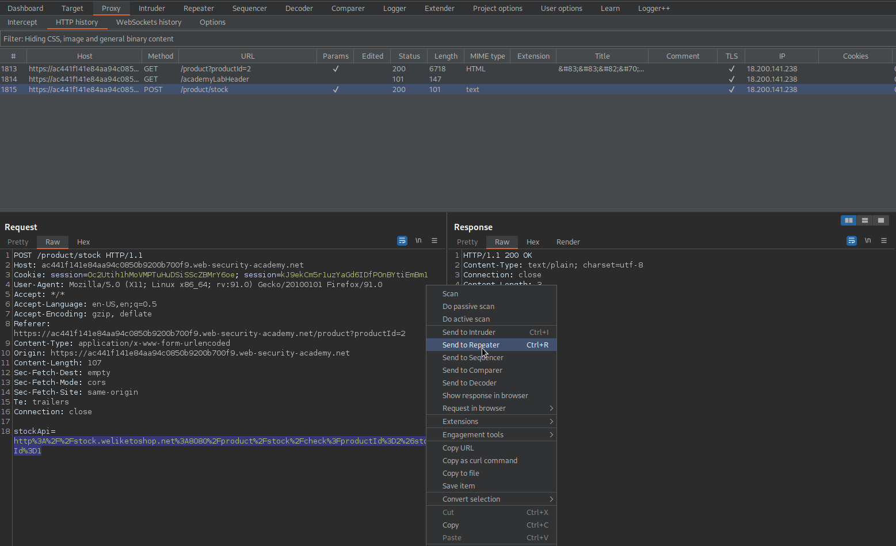This screenshot has height=546, width=896.
Task: Toggle the \n non-printable characters in Response panel
Action: click(868, 240)
